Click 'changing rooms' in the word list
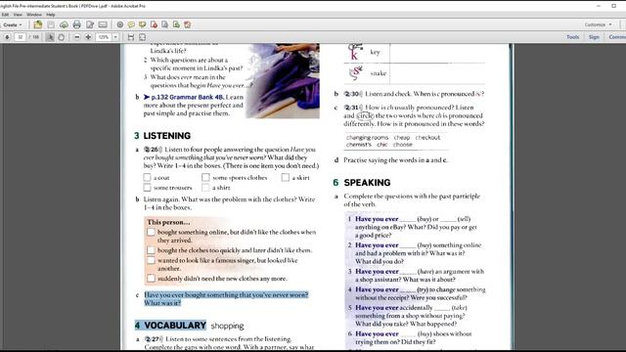The width and height of the screenshot is (626, 352). pos(368,137)
